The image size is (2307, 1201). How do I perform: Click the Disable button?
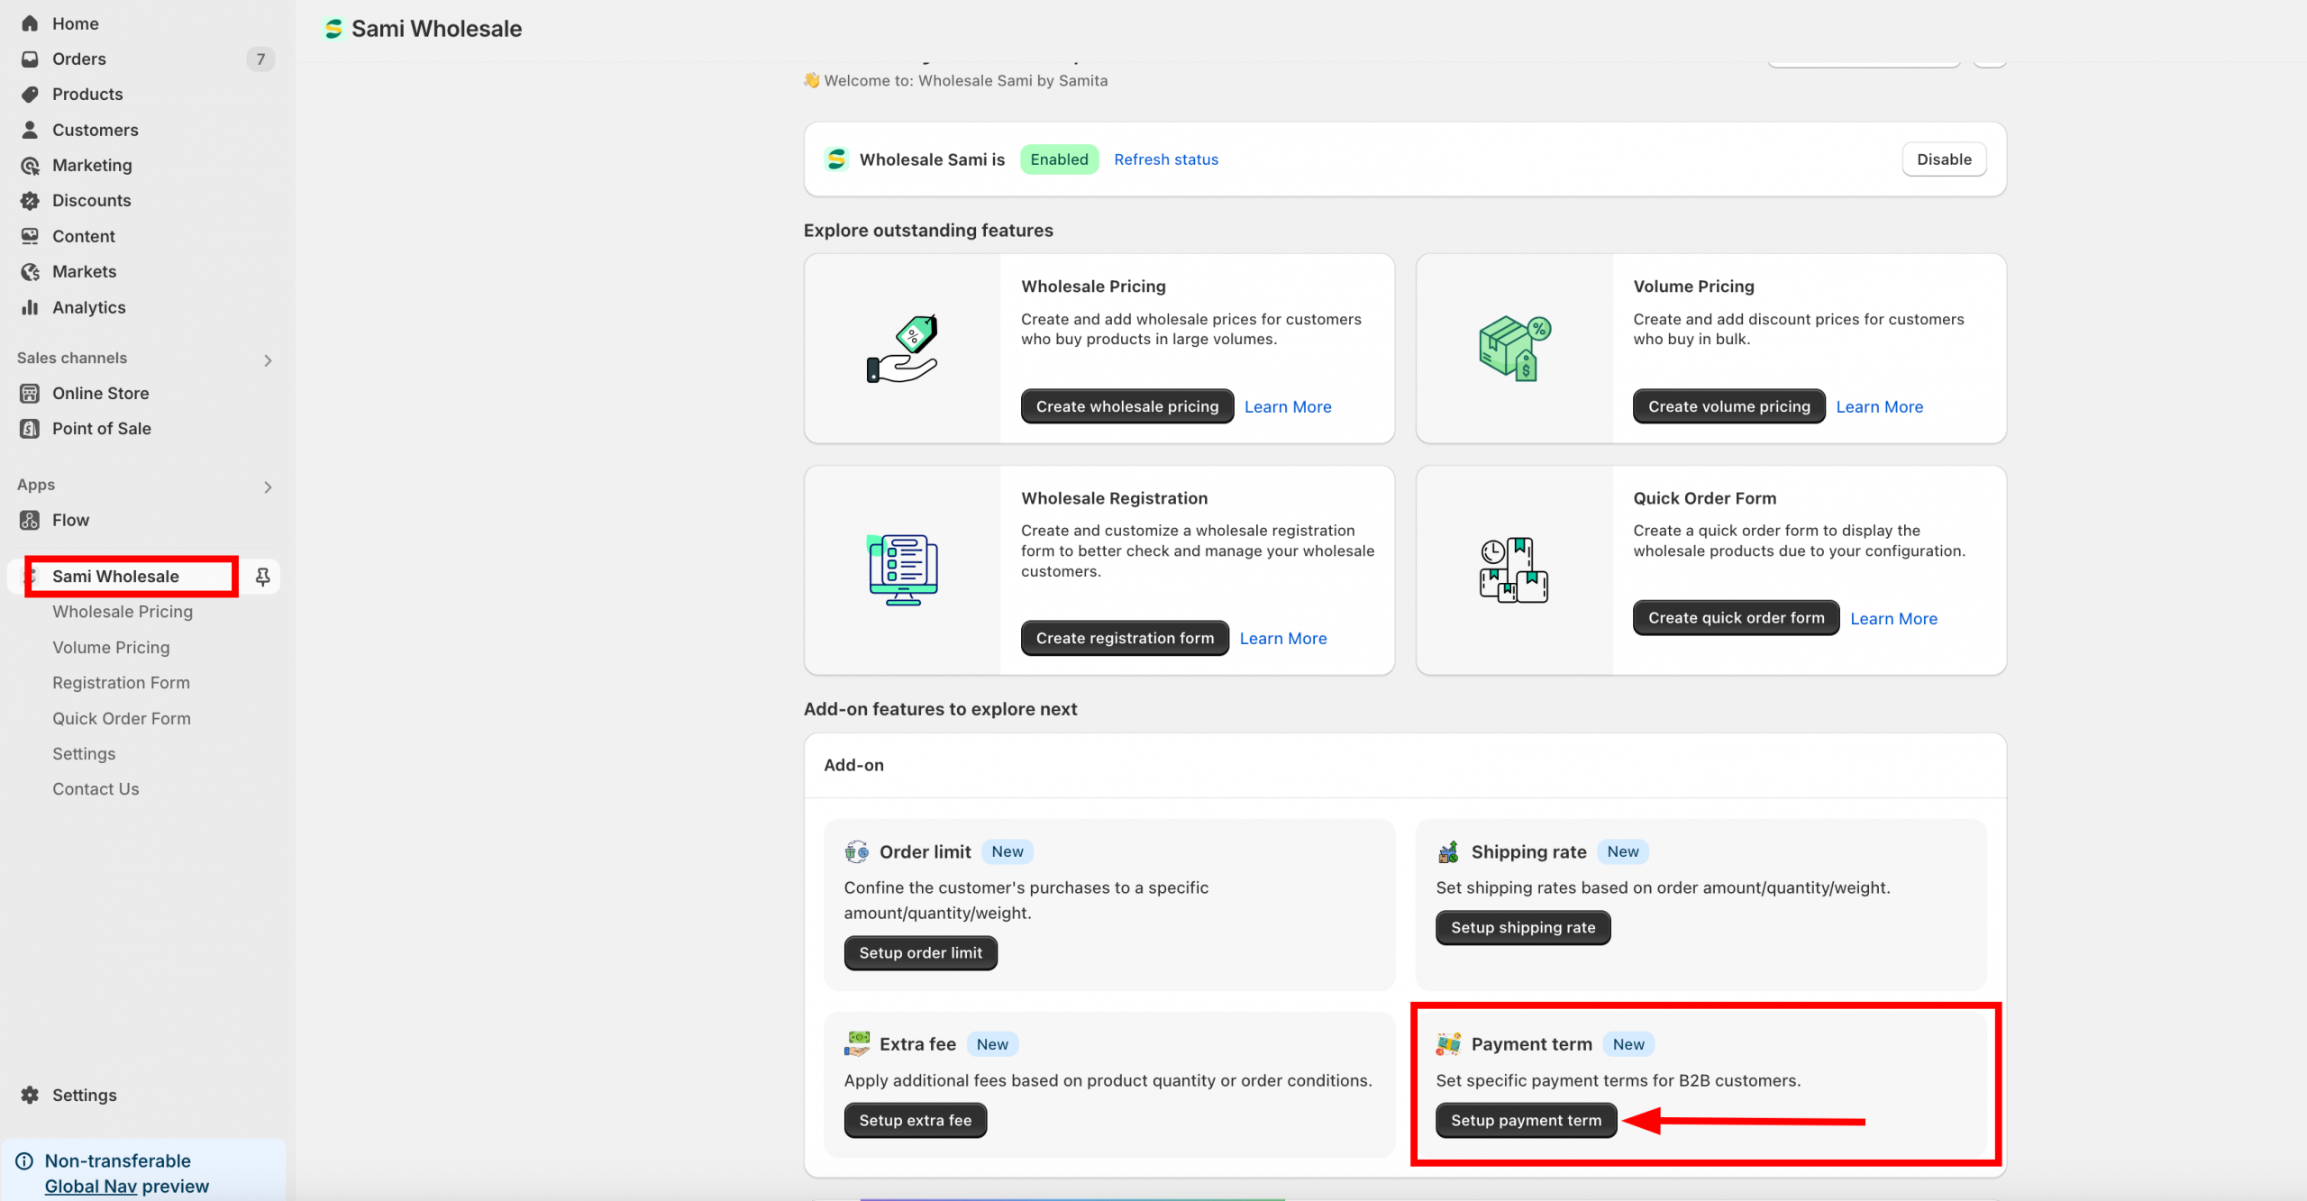click(1944, 159)
